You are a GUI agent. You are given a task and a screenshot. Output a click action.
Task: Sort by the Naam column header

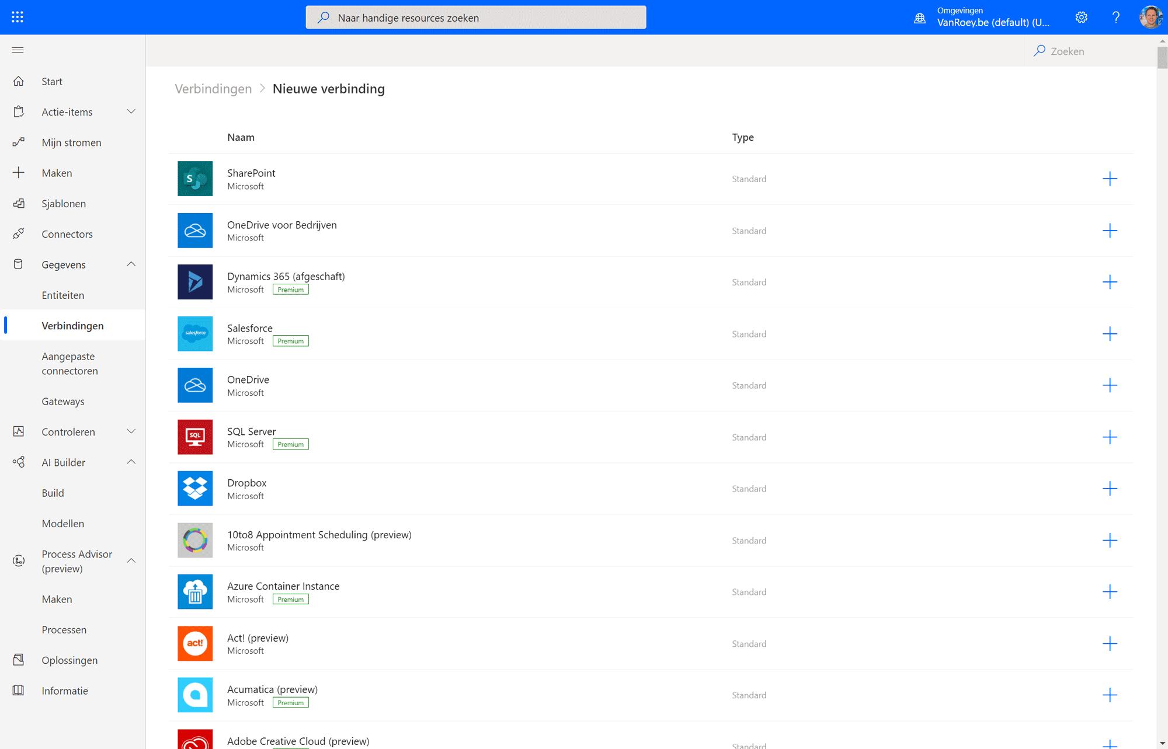click(241, 137)
